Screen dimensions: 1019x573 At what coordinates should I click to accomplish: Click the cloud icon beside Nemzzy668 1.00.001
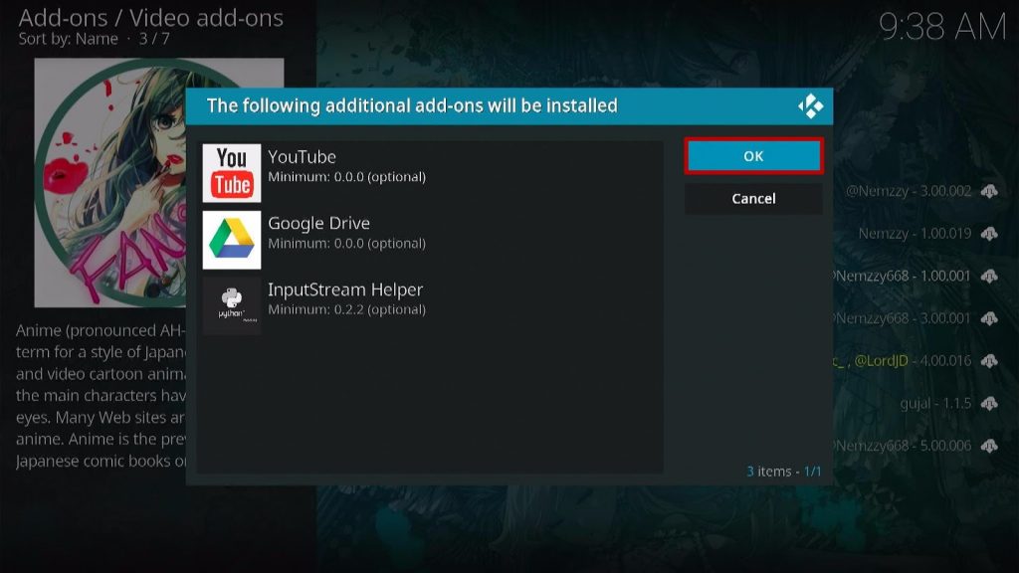coord(989,277)
